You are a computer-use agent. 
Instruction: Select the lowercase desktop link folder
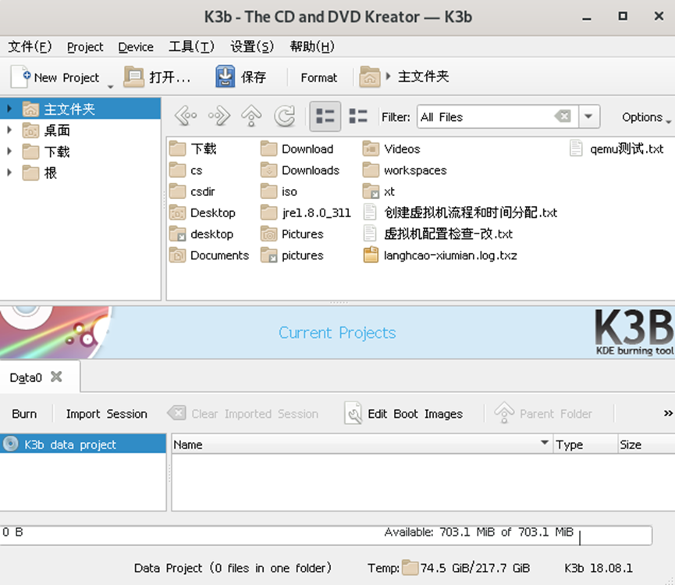pyautogui.click(x=201, y=234)
